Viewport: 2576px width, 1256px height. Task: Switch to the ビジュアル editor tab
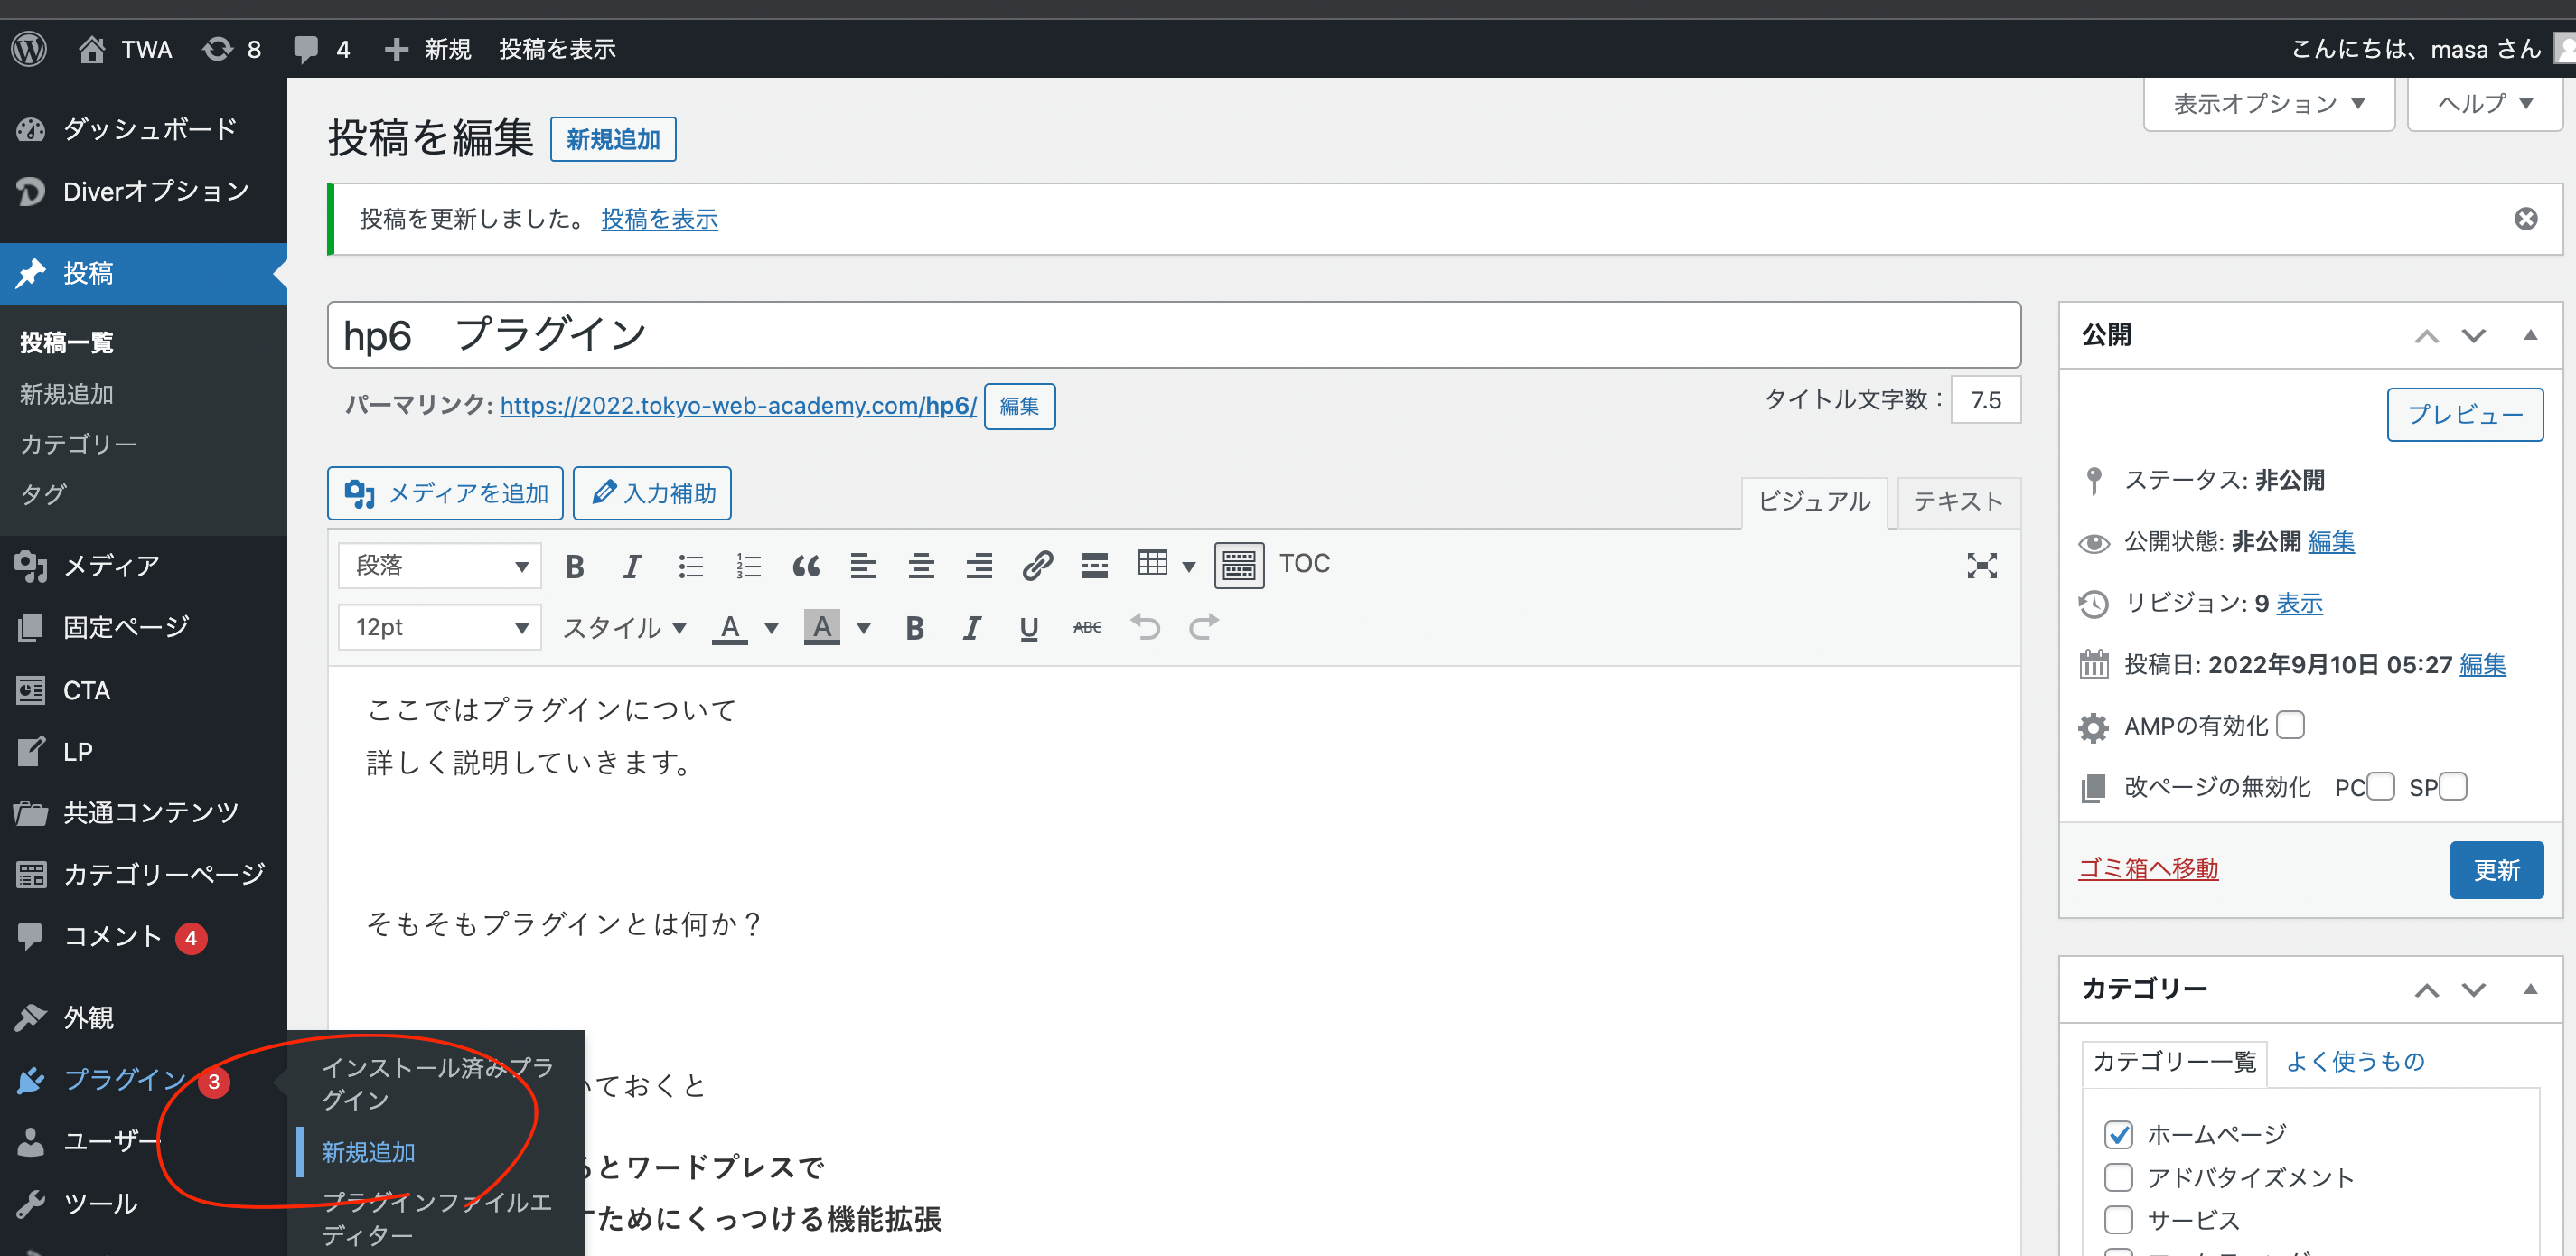click(1814, 501)
